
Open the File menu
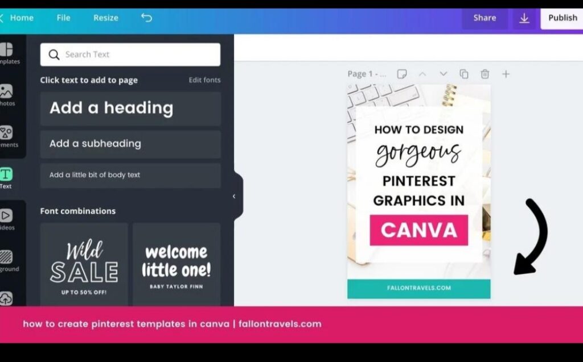click(x=63, y=18)
